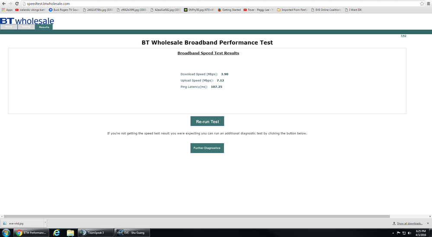Select the upload speed value 7.12
The width and height of the screenshot is (432, 237).
(221, 80)
